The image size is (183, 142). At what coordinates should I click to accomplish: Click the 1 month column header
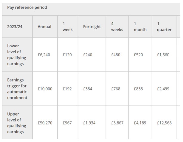pyautogui.click(x=140, y=26)
